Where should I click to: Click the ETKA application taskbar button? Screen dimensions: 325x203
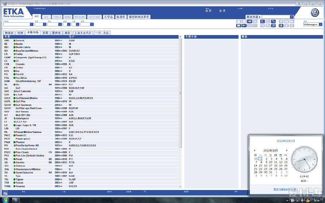tap(16, 200)
